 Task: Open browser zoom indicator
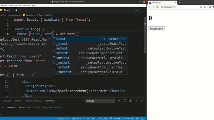coord(201,7)
